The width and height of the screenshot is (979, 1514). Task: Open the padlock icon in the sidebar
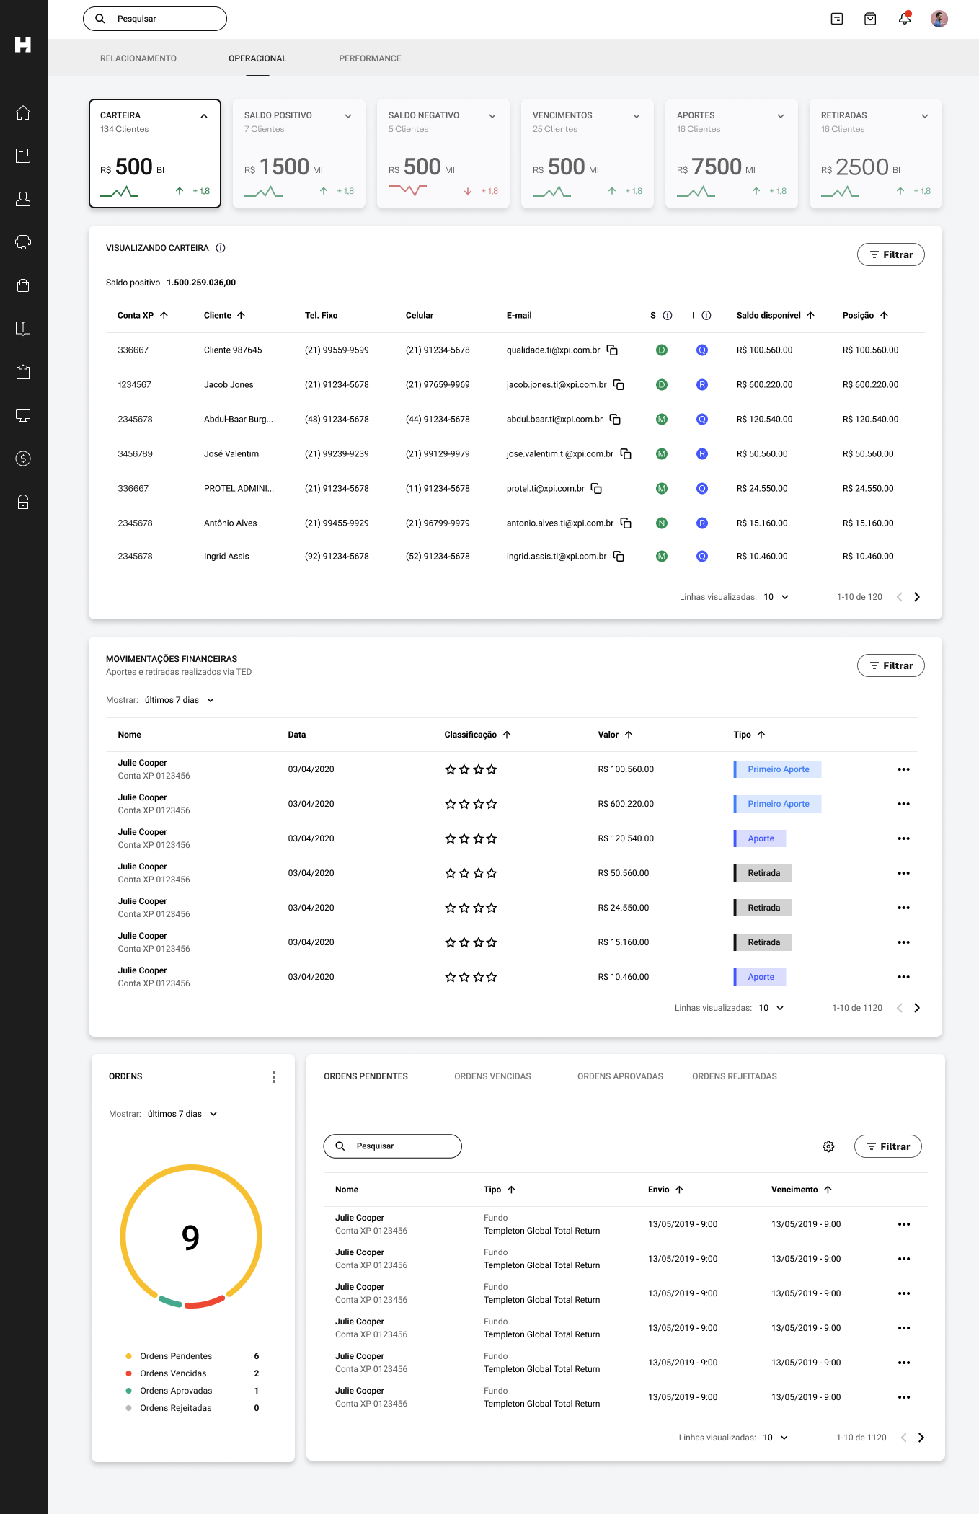pos(23,502)
